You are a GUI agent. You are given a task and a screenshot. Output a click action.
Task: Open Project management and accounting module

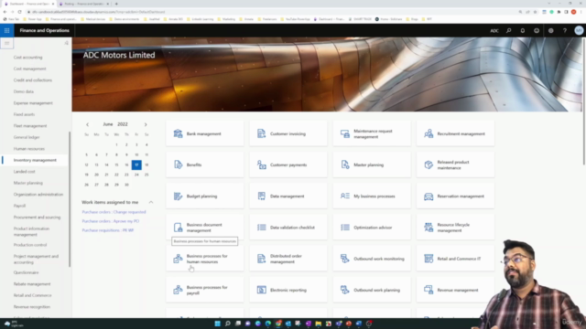[x=37, y=260]
